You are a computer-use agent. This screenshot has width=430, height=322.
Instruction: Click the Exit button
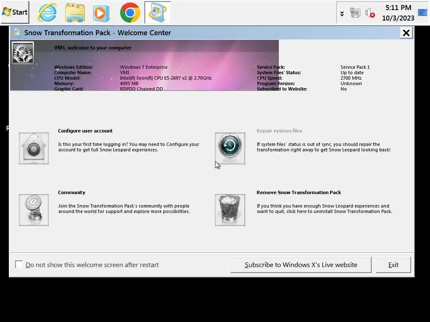pyautogui.click(x=393, y=265)
